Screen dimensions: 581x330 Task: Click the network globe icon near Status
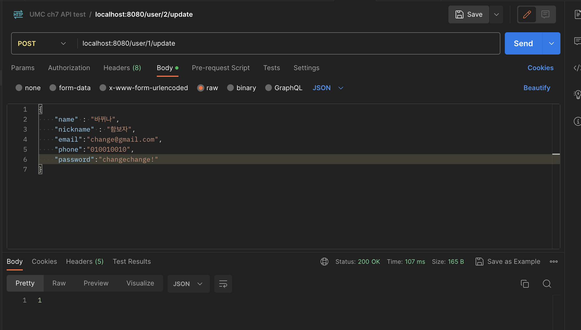click(x=324, y=262)
